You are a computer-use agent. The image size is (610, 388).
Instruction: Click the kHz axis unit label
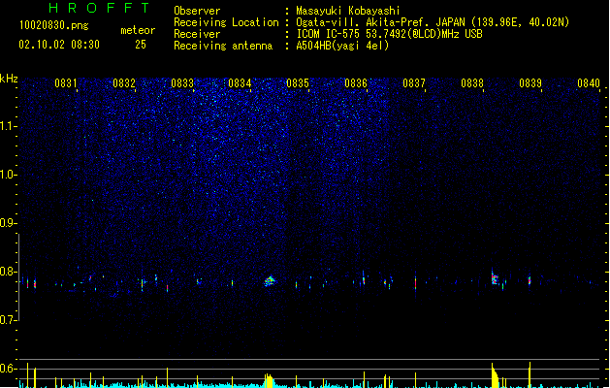click(9, 79)
